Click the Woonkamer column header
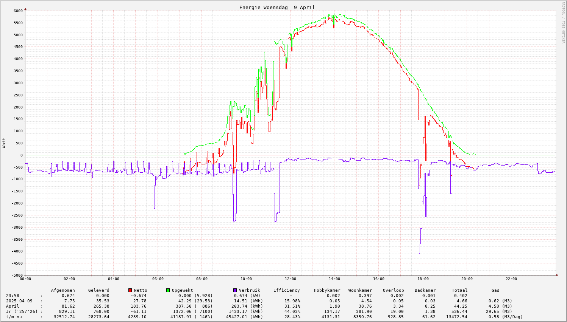The height and width of the screenshot is (322, 567). pyautogui.click(x=360, y=290)
